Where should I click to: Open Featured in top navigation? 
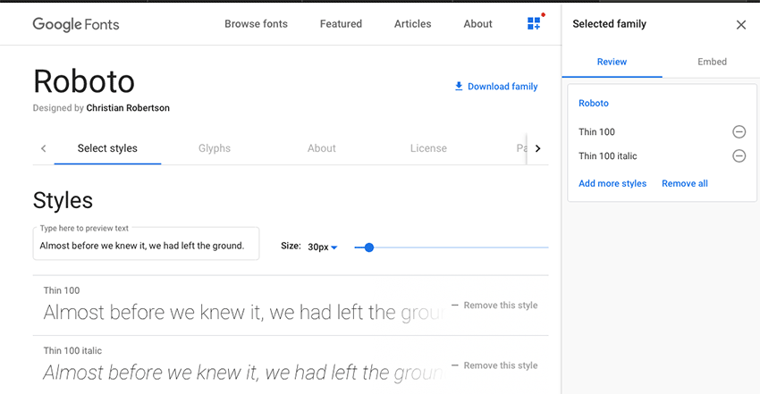pyautogui.click(x=341, y=24)
